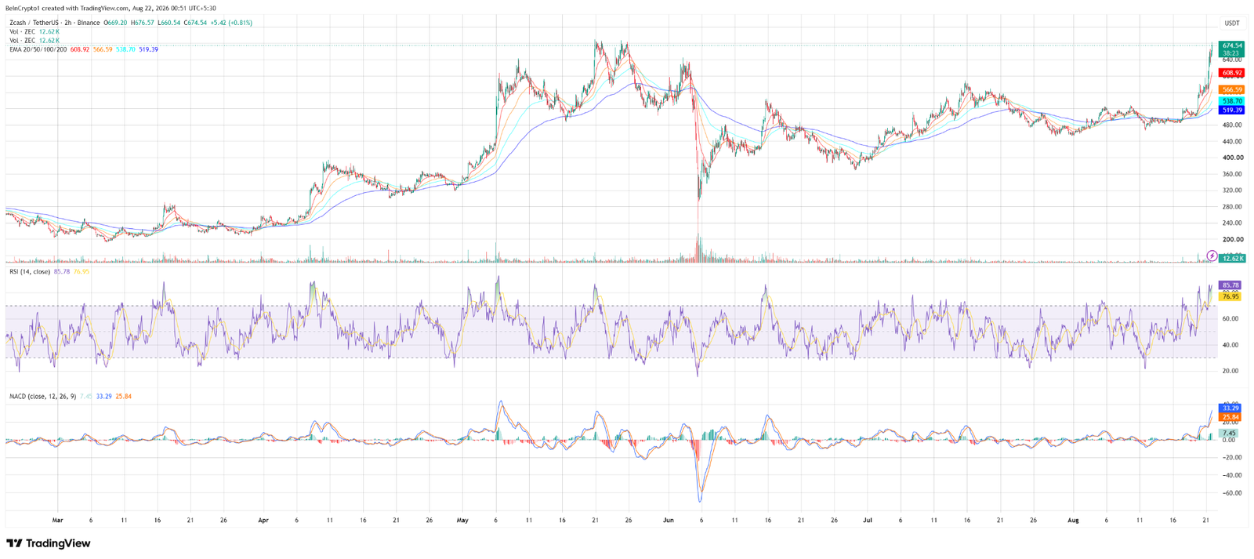Click the blue 33.29 MACD value tag

pos(1230,408)
